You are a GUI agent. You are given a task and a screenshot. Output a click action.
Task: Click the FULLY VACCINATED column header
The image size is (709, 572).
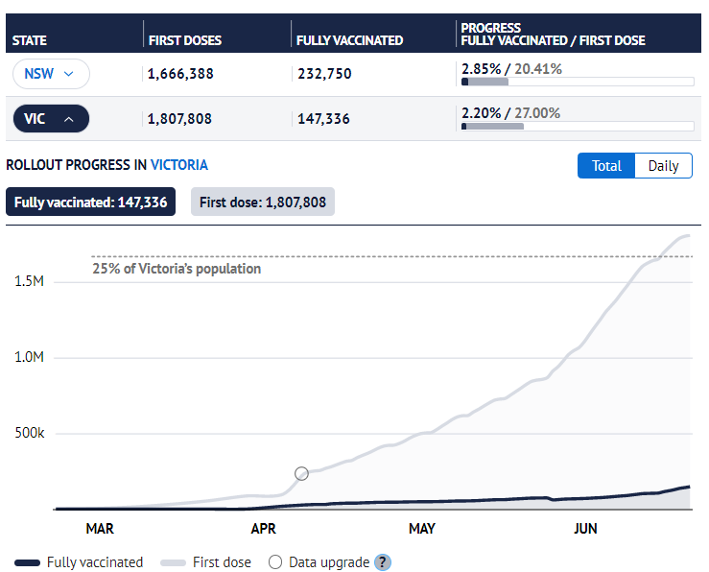349,40
